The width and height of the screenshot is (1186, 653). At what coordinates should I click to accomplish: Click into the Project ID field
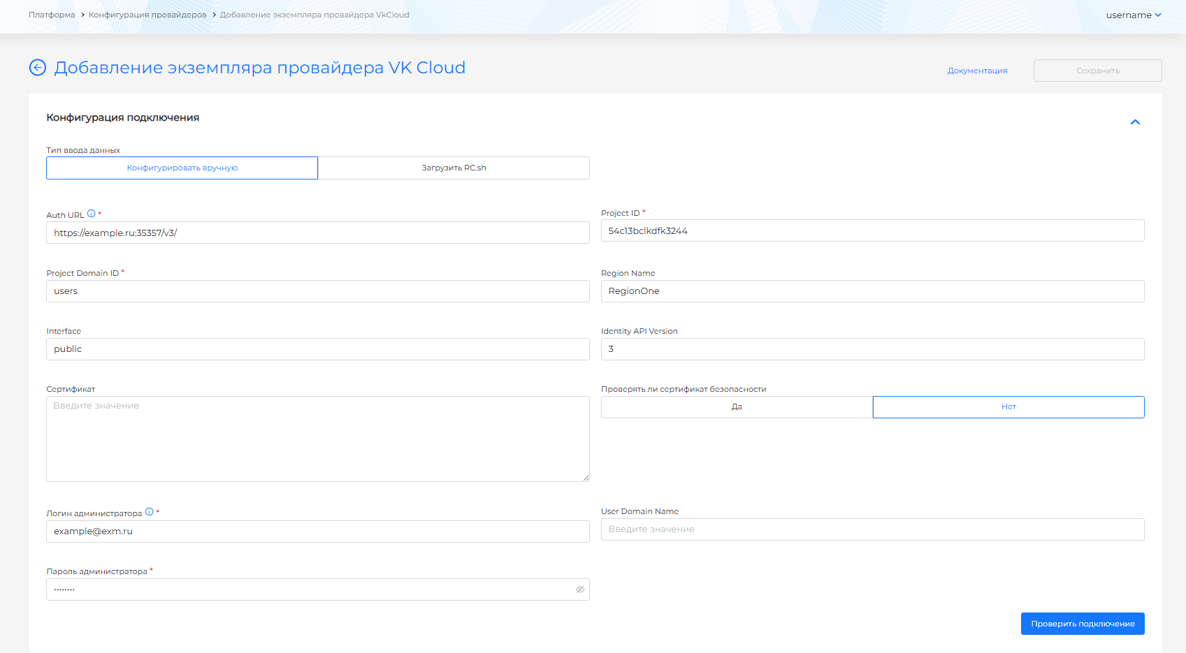872,231
